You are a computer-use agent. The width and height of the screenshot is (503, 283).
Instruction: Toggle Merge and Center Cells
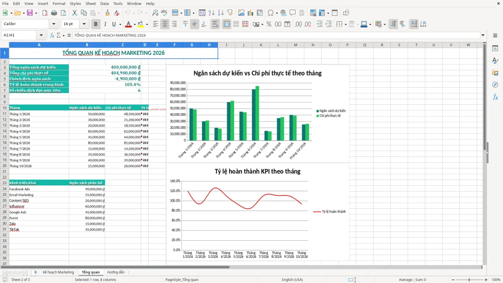[227, 24]
